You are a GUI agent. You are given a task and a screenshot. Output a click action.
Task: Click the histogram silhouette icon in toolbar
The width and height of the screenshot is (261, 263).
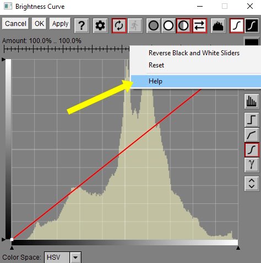218,25
